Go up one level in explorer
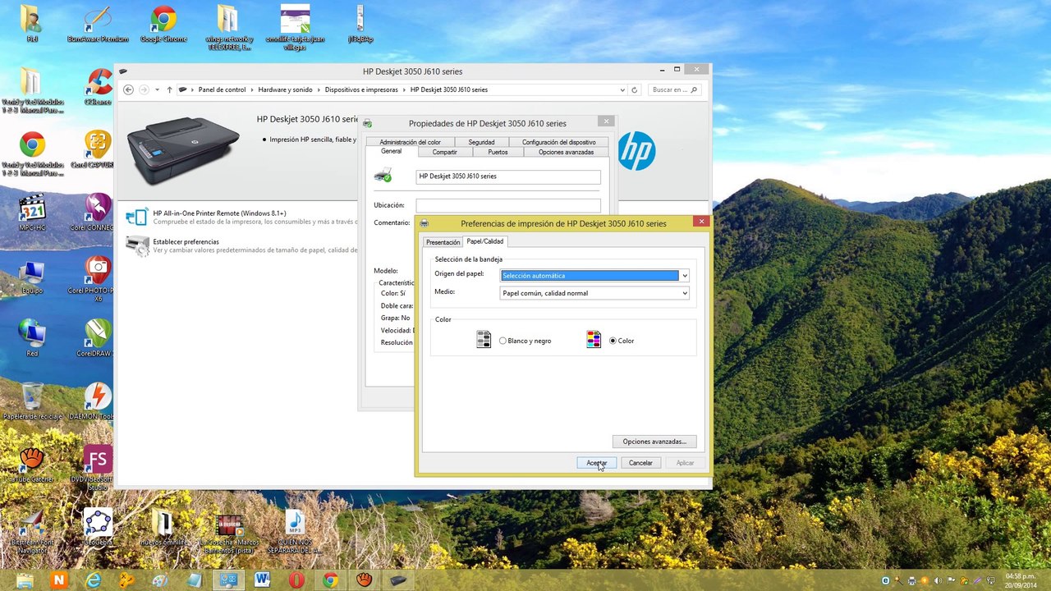Image resolution: width=1051 pixels, height=591 pixels. 169,89
